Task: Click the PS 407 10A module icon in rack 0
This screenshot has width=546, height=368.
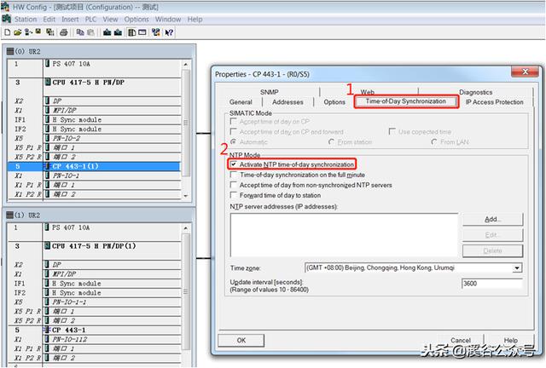Action: pyautogui.click(x=48, y=64)
